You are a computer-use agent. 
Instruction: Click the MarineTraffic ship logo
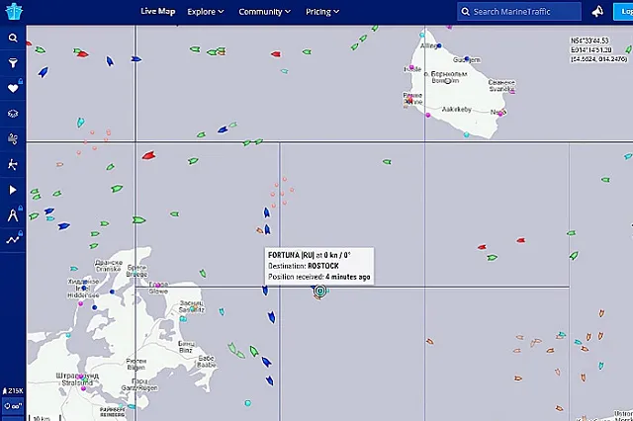point(14,12)
